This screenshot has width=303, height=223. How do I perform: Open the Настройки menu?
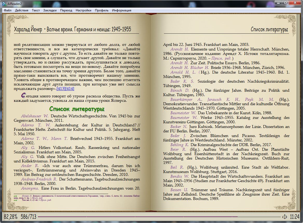click(84, 10)
